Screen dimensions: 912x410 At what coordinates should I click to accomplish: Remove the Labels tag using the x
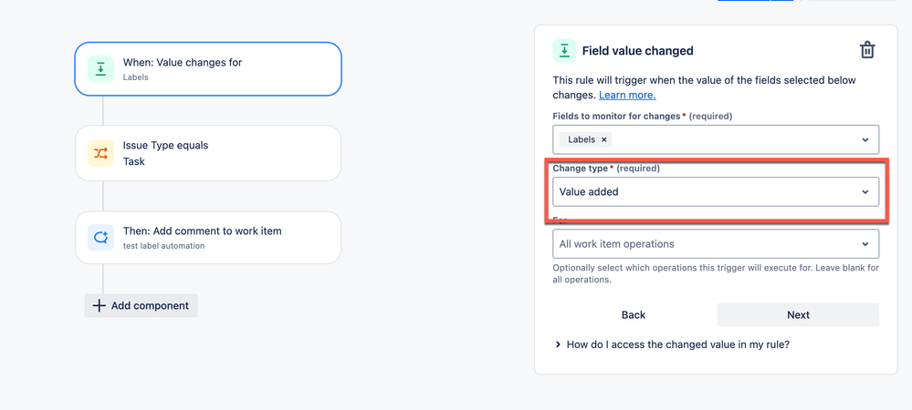click(603, 139)
